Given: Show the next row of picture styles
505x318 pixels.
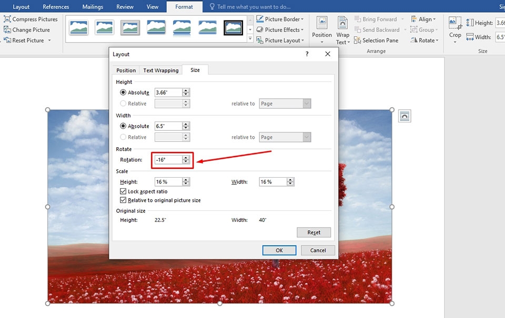Looking at the screenshot, I should pyautogui.click(x=250, y=29).
